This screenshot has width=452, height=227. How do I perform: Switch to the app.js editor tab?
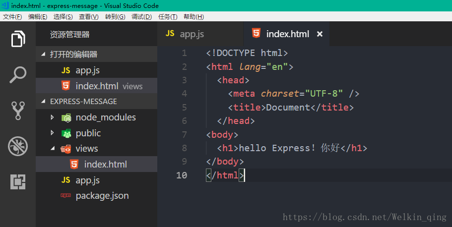[200, 34]
